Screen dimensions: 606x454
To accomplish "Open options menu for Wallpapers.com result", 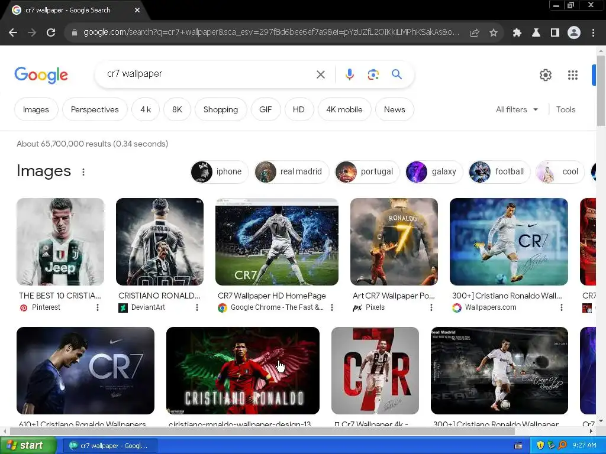I will pyautogui.click(x=562, y=307).
